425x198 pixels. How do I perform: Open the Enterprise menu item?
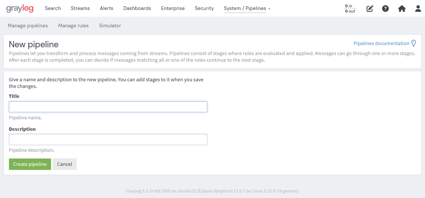[173, 8]
